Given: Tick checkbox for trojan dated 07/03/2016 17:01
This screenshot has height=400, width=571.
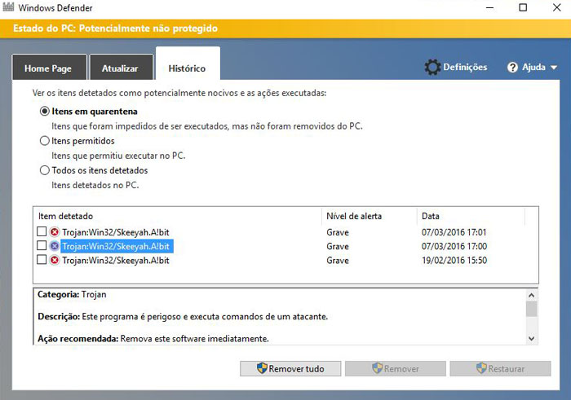Looking at the screenshot, I should (x=42, y=231).
